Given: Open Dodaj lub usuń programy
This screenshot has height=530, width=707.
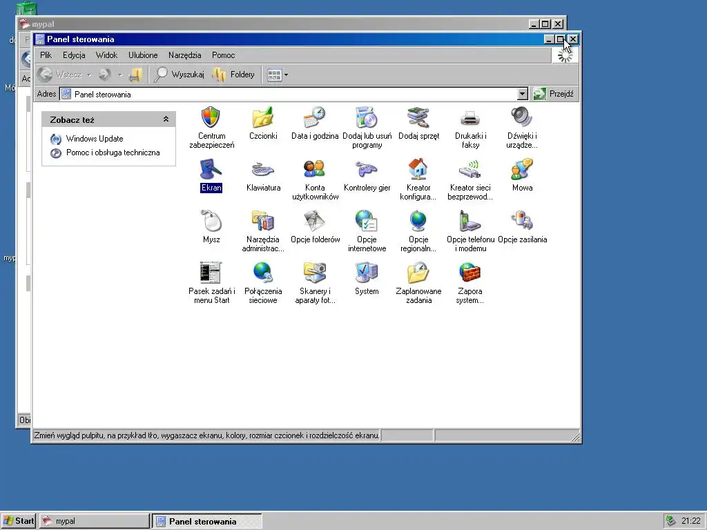Looking at the screenshot, I should 367,117.
